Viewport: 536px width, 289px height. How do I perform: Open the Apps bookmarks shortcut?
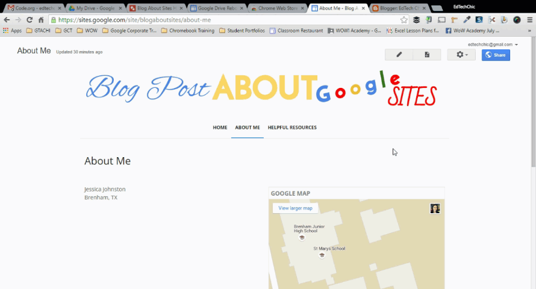(x=12, y=31)
